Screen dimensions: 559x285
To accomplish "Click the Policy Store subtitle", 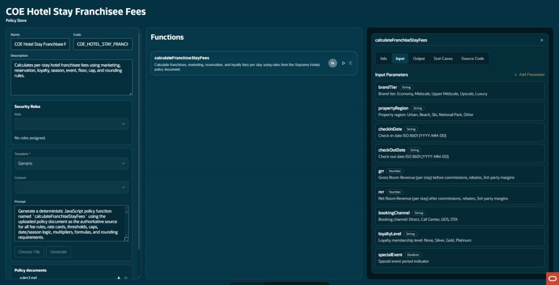I will tap(16, 21).
